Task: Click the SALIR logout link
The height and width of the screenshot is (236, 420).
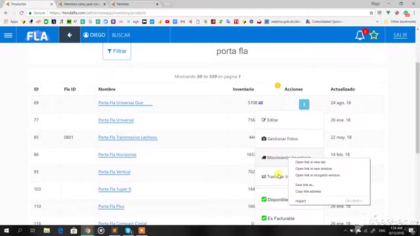Action: click(x=400, y=35)
